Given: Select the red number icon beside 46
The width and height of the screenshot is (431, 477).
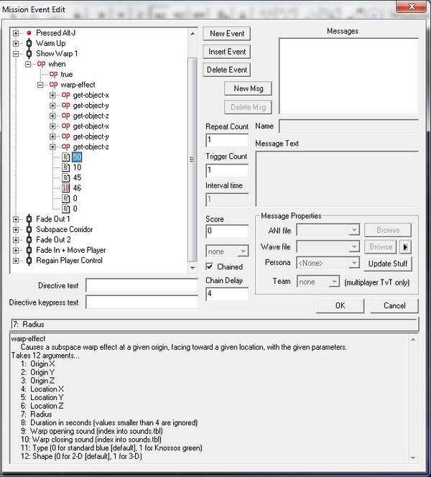Looking at the screenshot, I should tap(66, 188).
